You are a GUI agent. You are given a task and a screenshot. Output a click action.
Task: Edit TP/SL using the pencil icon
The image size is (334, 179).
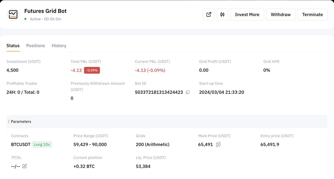point(24,166)
